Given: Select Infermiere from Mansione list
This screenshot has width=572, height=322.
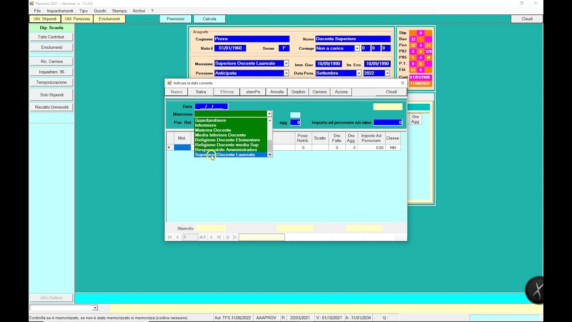Looking at the screenshot, I should pyautogui.click(x=231, y=125).
